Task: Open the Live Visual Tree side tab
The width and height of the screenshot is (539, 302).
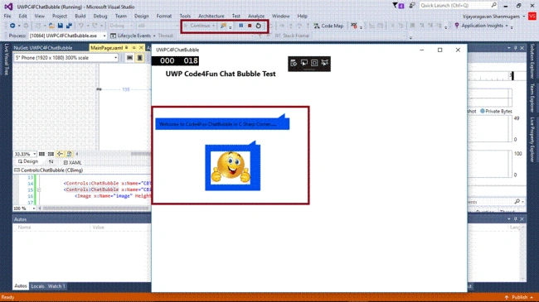Action: point(6,59)
